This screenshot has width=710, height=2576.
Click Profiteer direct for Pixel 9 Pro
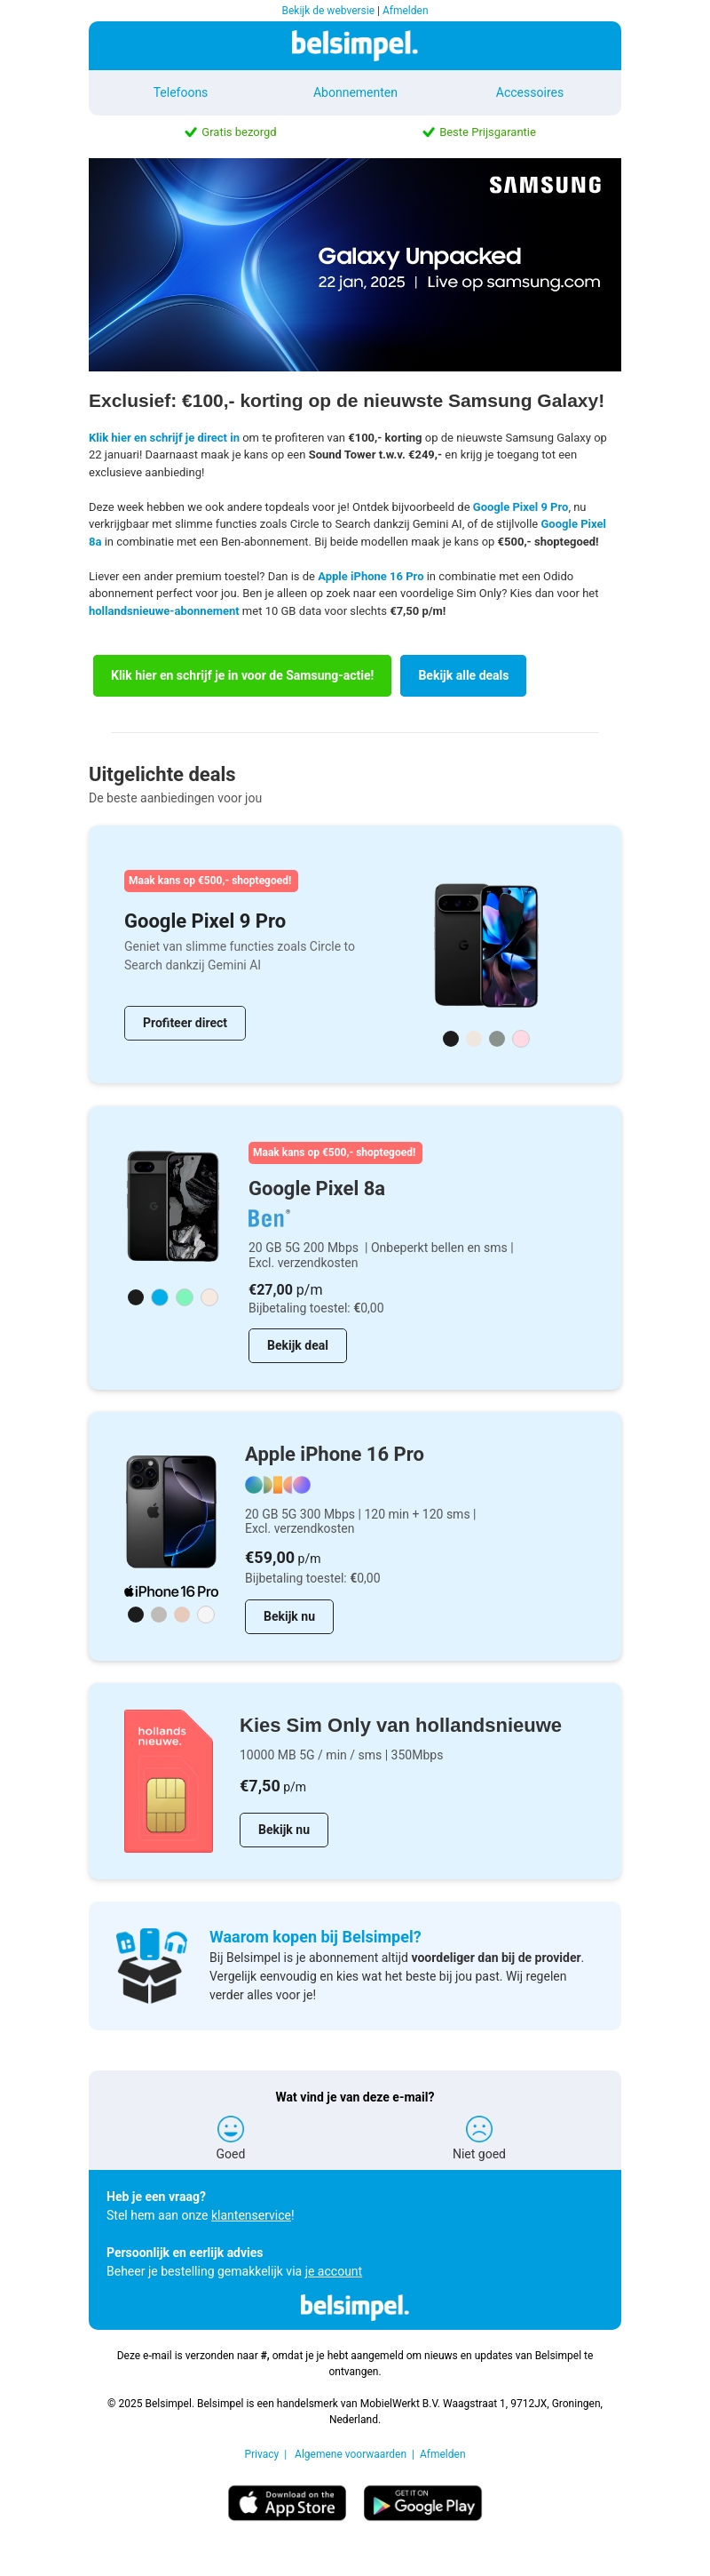pos(185,1023)
